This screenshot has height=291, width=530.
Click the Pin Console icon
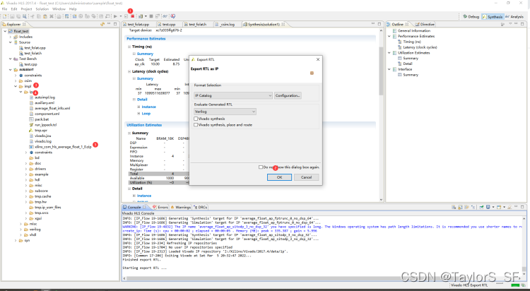coord(482,207)
